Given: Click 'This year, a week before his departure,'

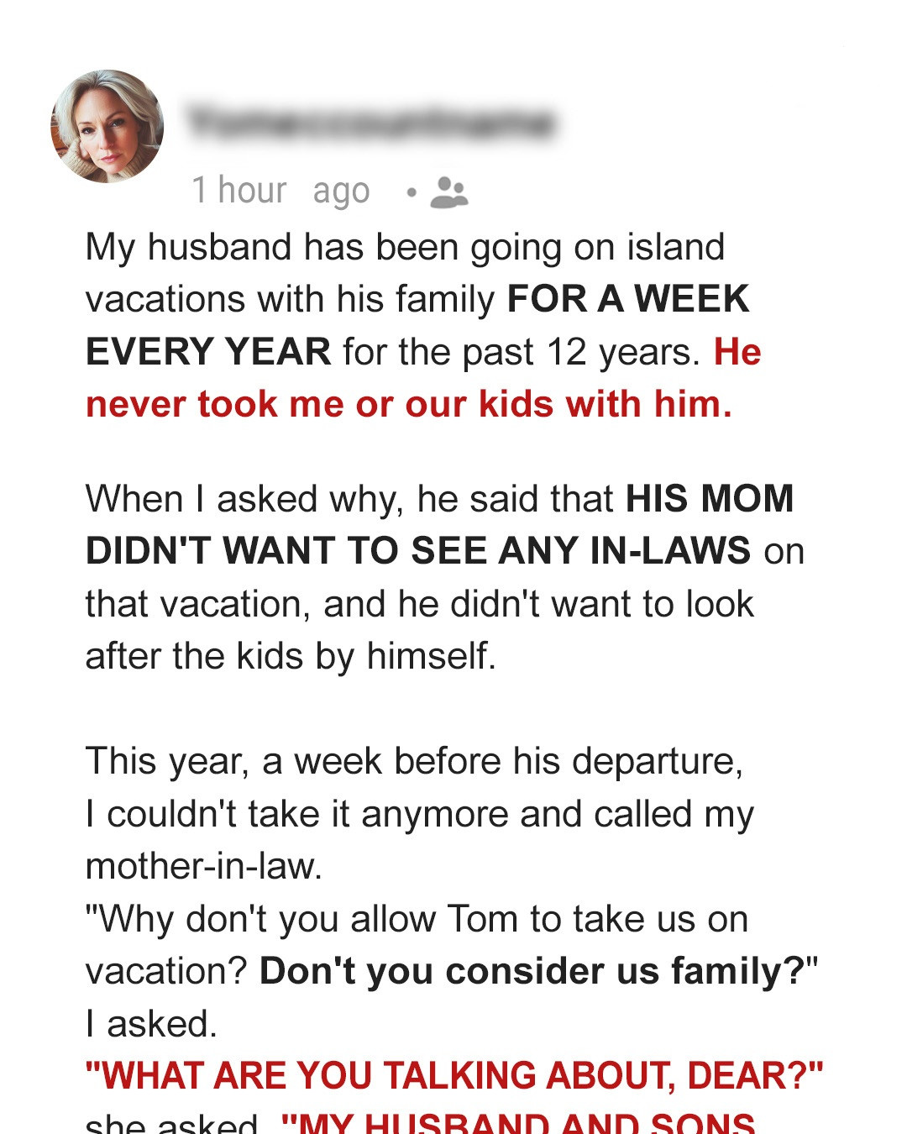Looking at the screenshot, I should click(x=414, y=761).
